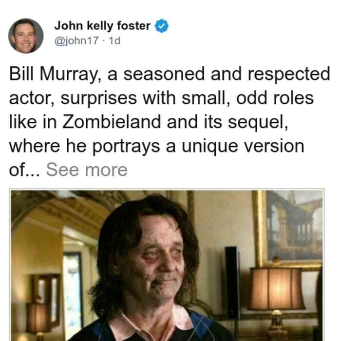Click the truncated 'of...' text
This screenshot has width=341, height=341.
point(24,170)
